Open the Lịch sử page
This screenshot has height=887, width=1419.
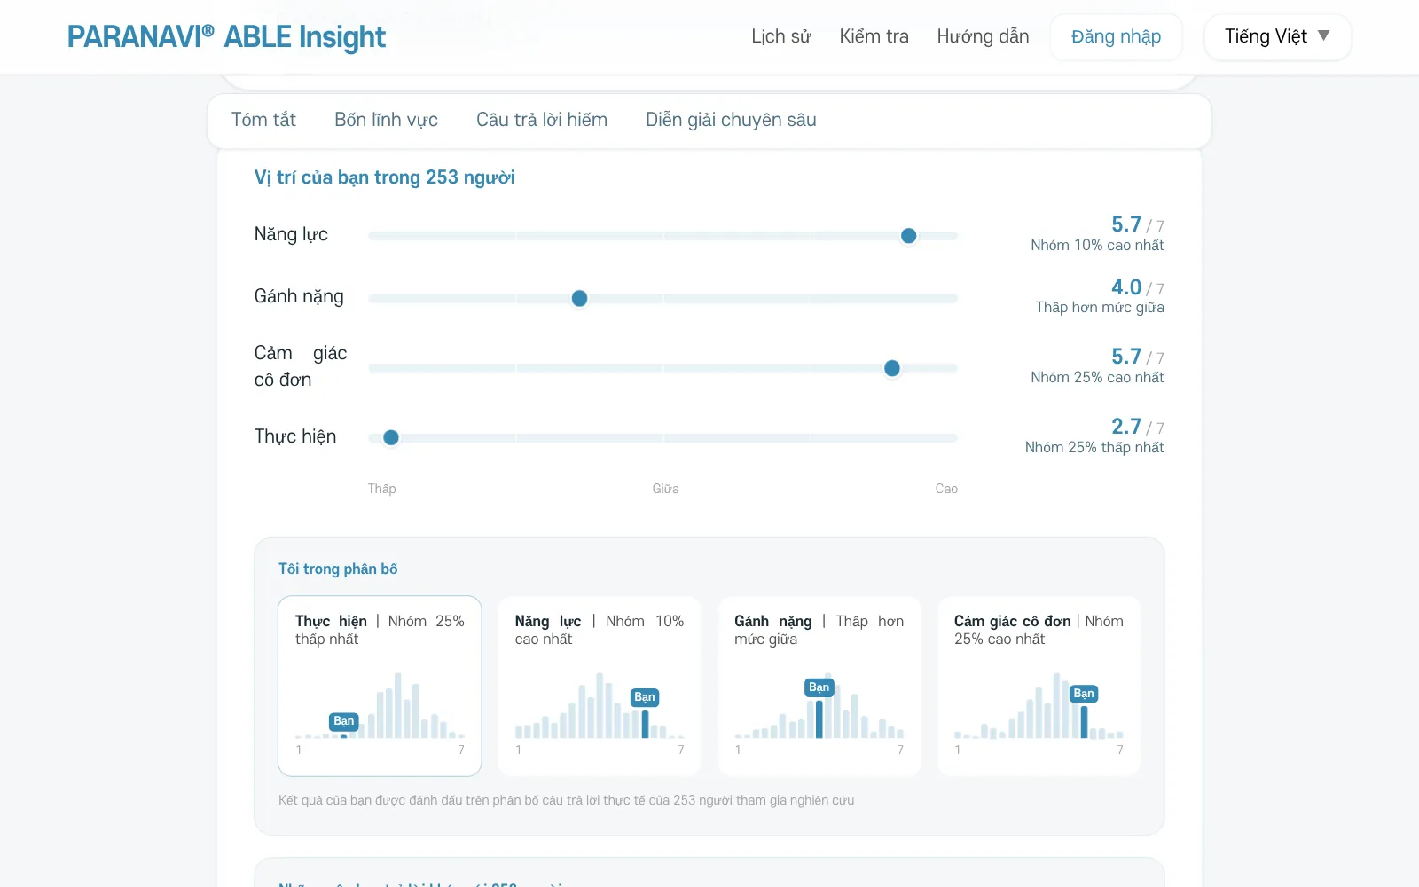[x=781, y=36]
